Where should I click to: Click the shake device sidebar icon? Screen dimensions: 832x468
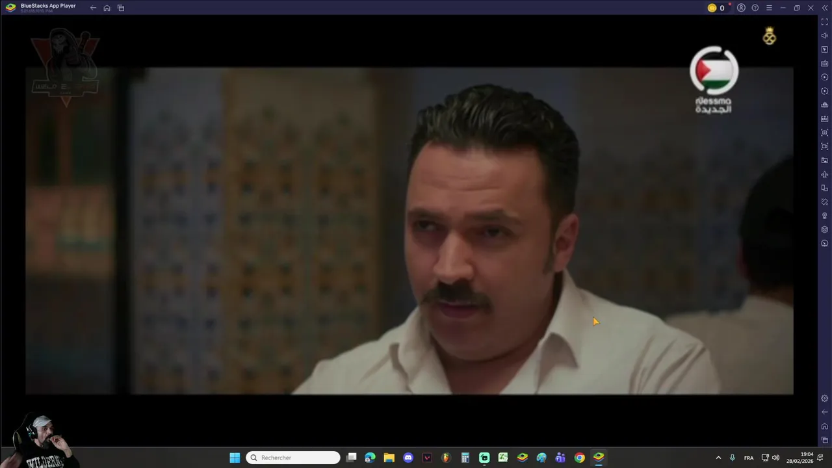[x=824, y=202]
